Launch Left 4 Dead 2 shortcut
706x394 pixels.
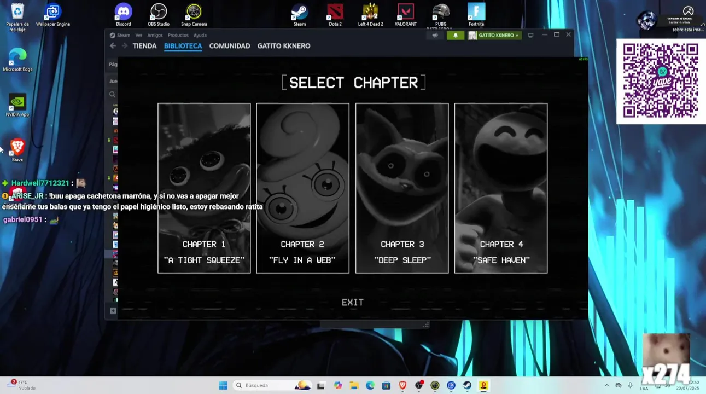[x=370, y=15]
